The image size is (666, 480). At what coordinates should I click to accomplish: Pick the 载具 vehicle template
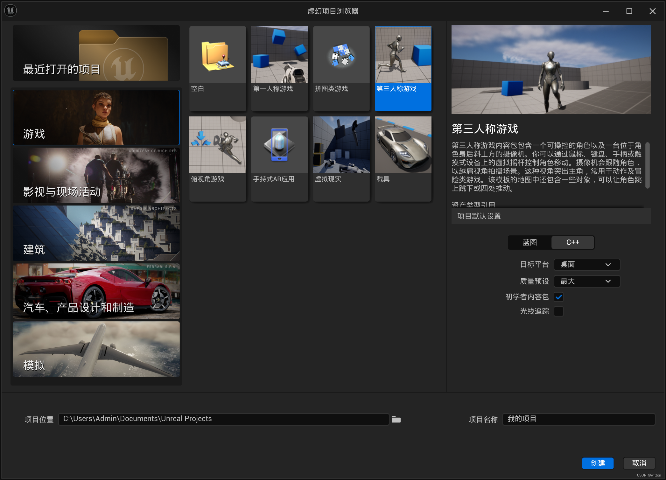(403, 146)
